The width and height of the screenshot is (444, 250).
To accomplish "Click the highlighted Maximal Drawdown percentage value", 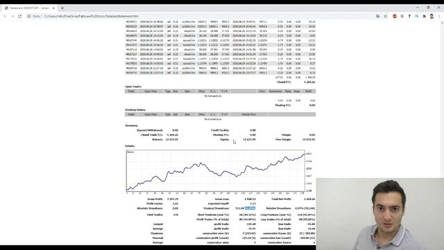I will [250, 208].
